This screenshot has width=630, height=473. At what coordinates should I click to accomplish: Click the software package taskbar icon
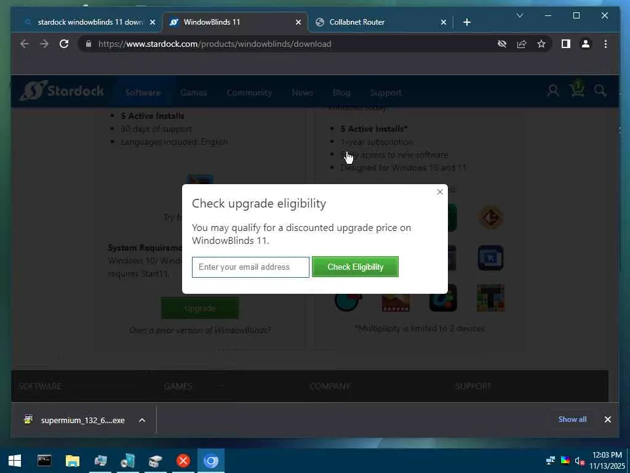tap(128, 461)
